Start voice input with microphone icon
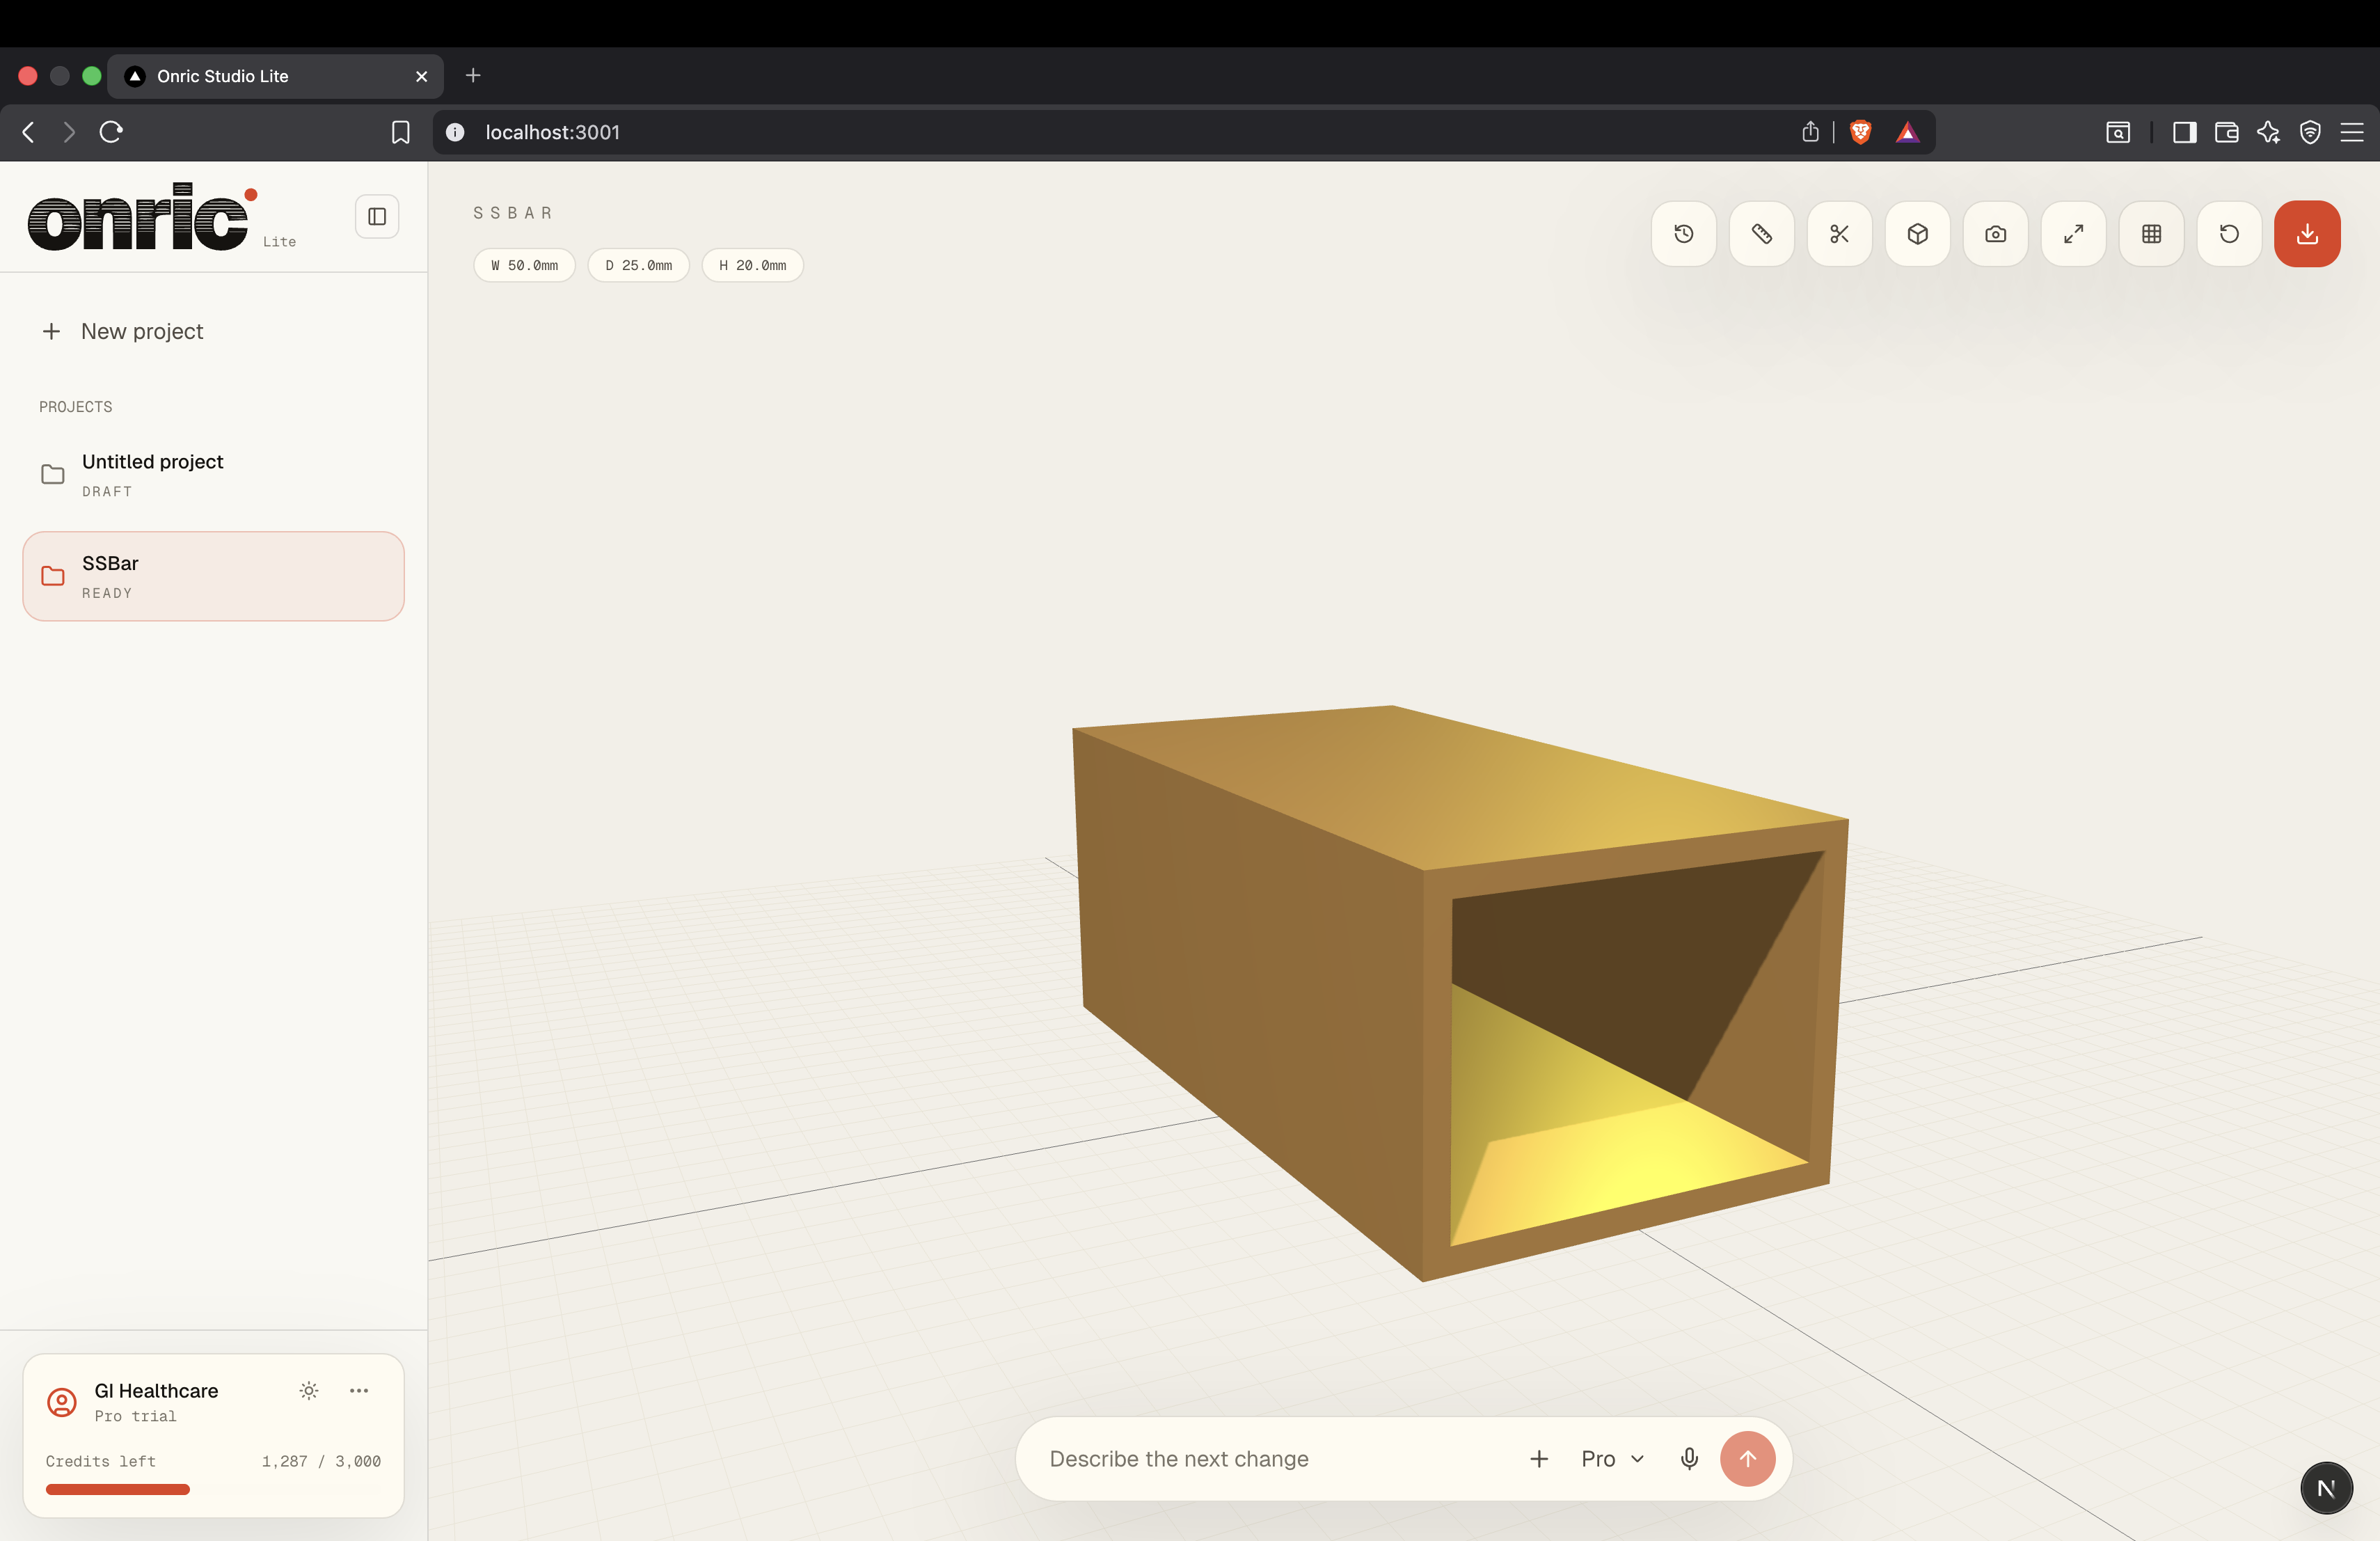This screenshot has width=2380, height=1541. [x=1689, y=1459]
